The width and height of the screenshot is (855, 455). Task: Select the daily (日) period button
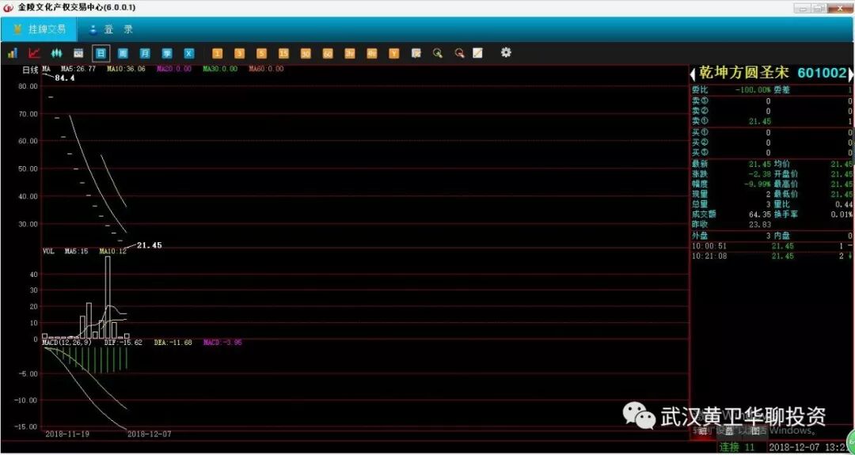101,53
